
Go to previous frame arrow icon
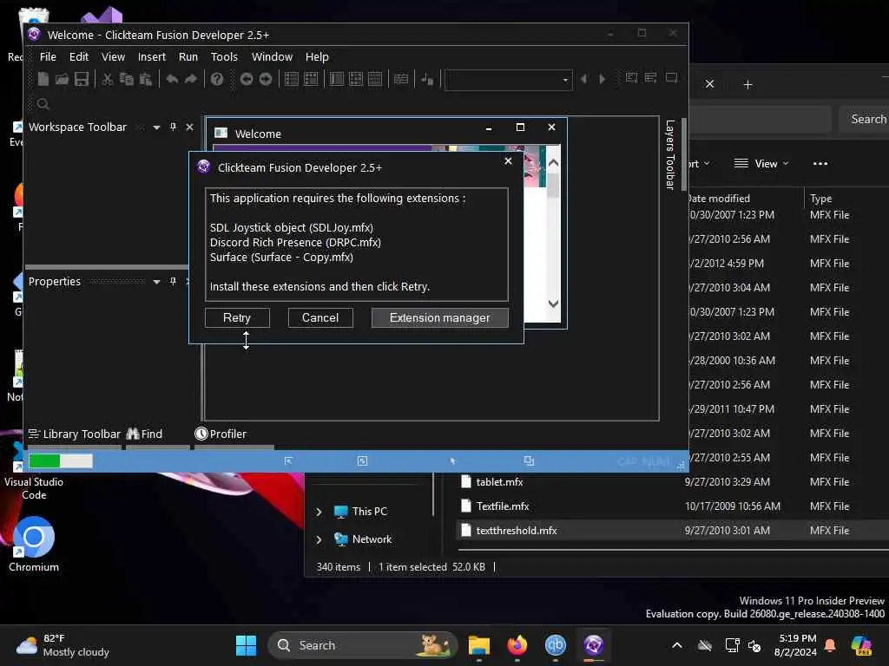[583, 79]
